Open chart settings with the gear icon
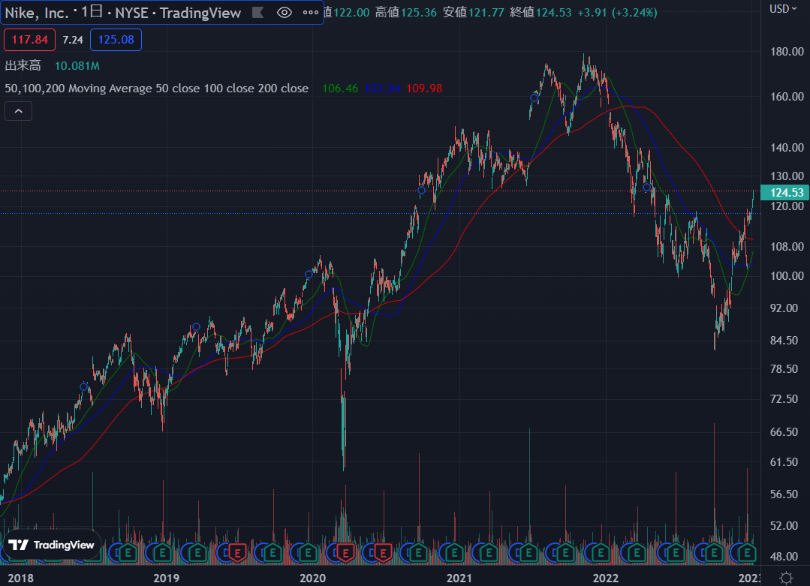 click(x=786, y=577)
